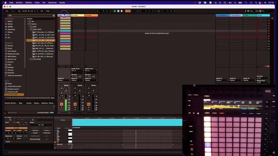The width and height of the screenshot is (278, 156).
Task: Select the C Echo return track header
Action: pyautogui.click(x=249, y=15)
